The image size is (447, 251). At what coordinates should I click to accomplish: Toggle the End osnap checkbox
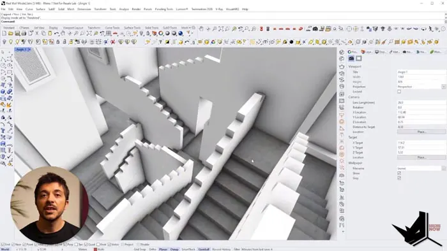pos(3,245)
